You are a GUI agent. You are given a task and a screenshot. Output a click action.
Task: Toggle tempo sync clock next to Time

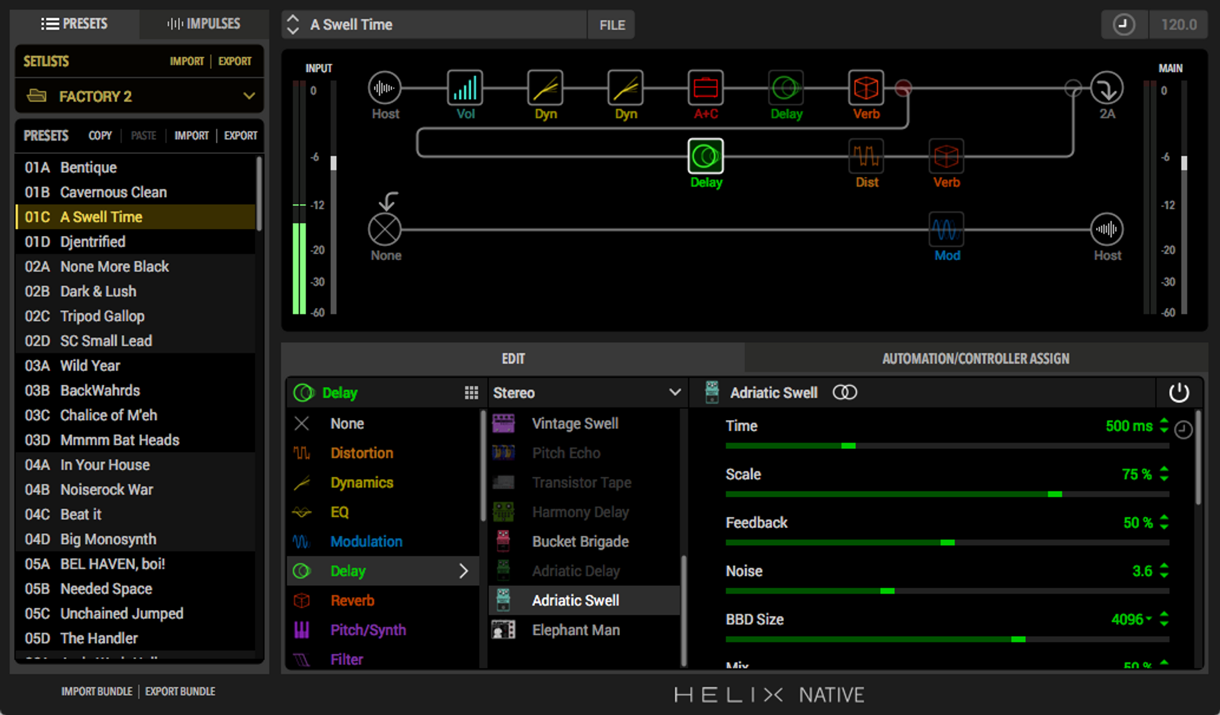[x=1183, y=429]
